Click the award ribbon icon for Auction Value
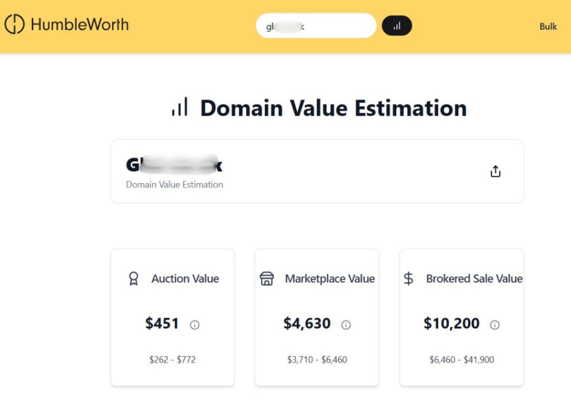The image size is (571, 399). pos(133,278)
